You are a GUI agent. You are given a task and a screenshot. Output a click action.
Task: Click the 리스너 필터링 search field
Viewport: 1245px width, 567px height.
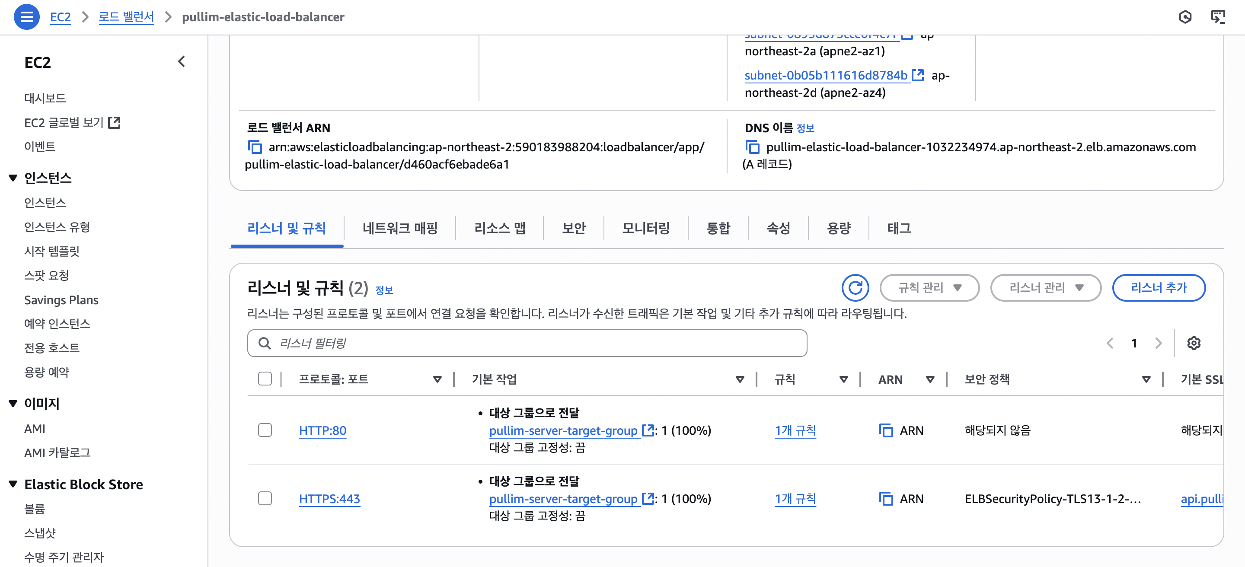coord(527,343)
